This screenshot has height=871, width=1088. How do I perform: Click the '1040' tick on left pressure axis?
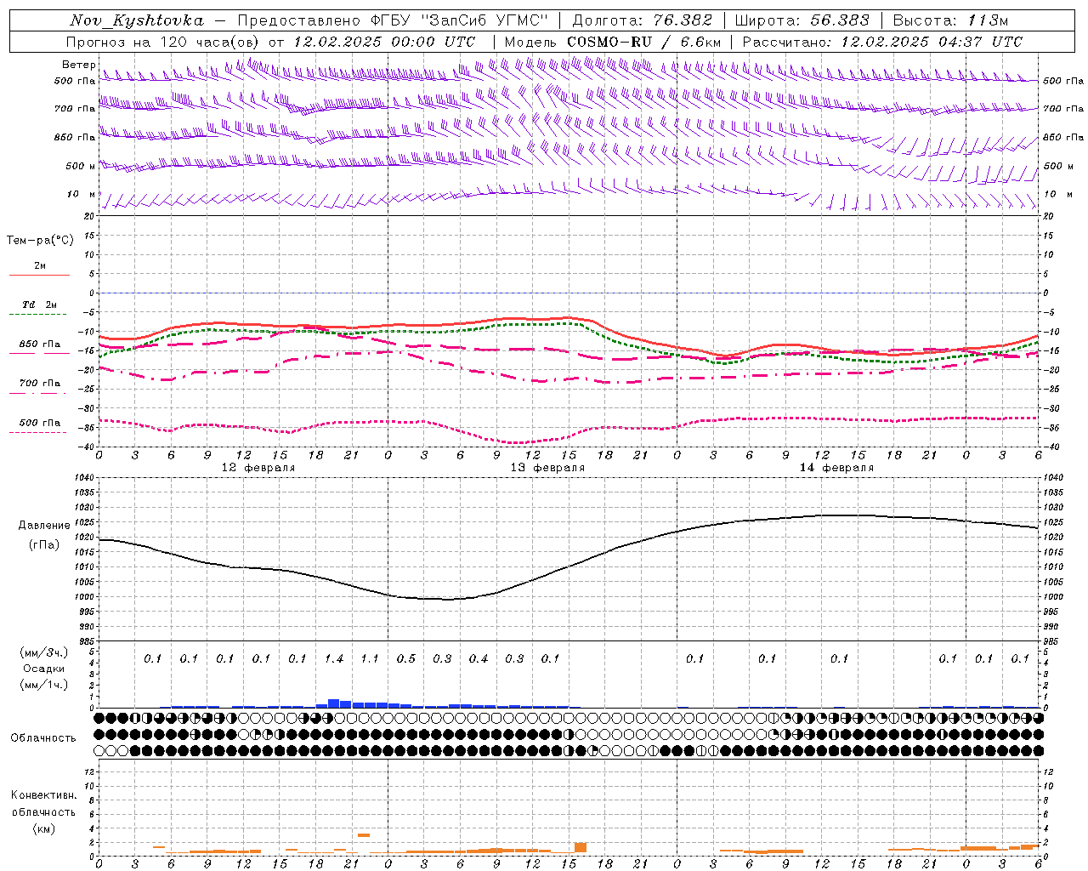[84, 478]
